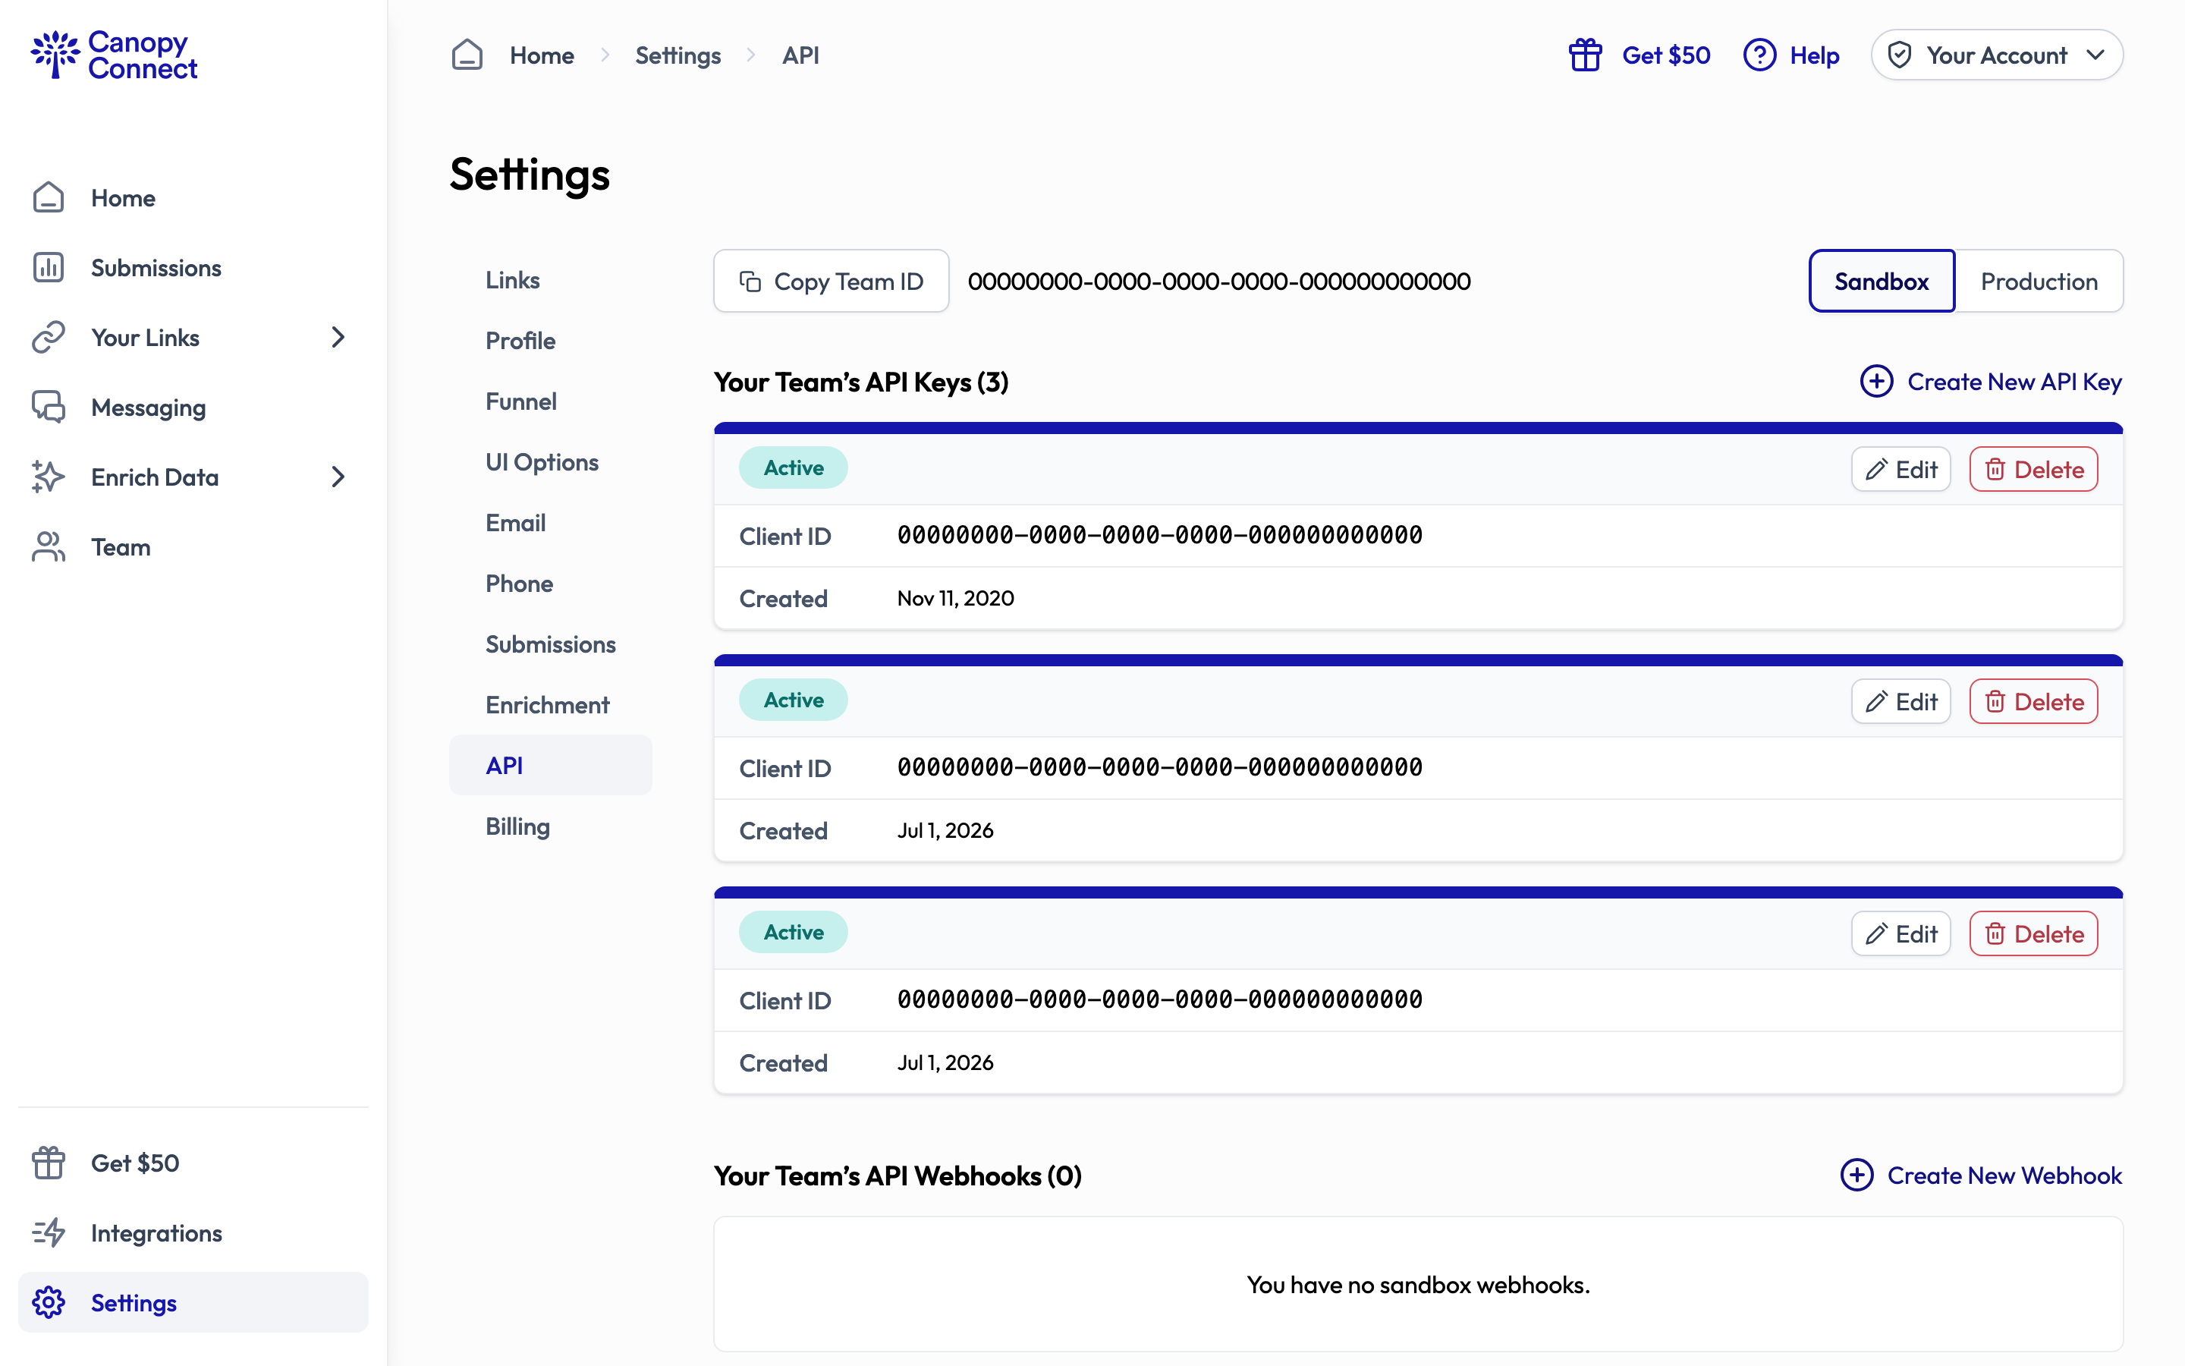Select Client ID value of third API key
The image size is (2185, 1366).
(x=1159, y=999)
